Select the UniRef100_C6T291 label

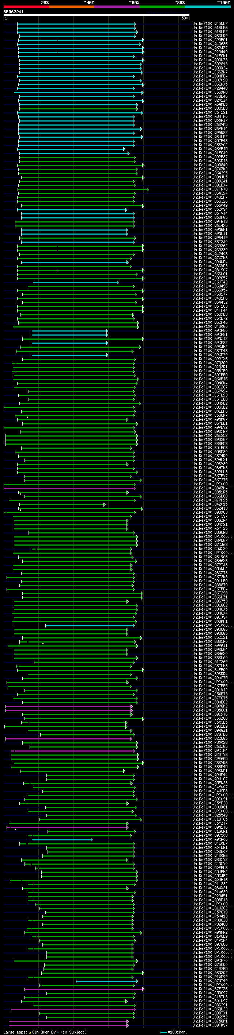coord(210,112)
